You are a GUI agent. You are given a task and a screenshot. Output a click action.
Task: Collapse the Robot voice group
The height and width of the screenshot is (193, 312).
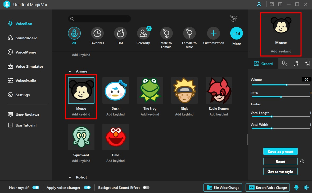click(x=70, y=177)
